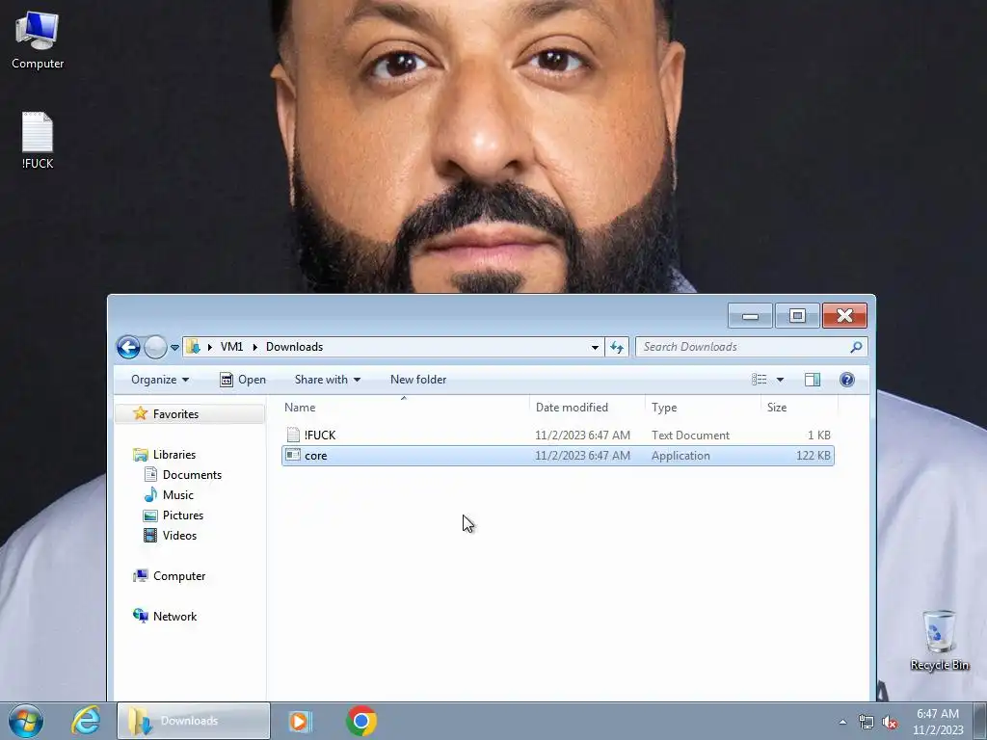This screenshot has width=987, height=740.
Task: Select VM1 in the address breadcrumb
Action: (231, 347)
